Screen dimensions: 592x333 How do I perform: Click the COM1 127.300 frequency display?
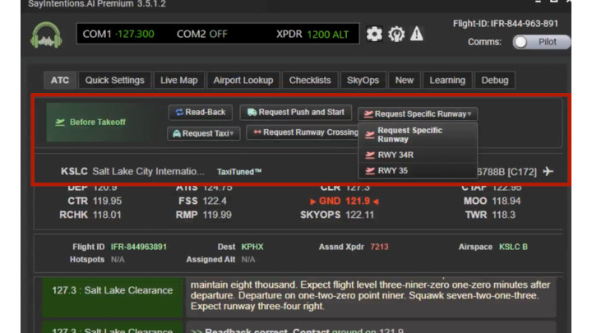pos(119,35)
